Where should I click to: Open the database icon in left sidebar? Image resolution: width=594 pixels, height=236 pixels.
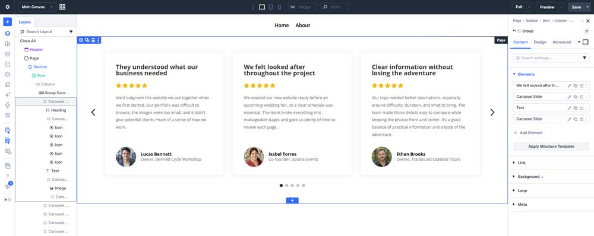tap(8, 54)
